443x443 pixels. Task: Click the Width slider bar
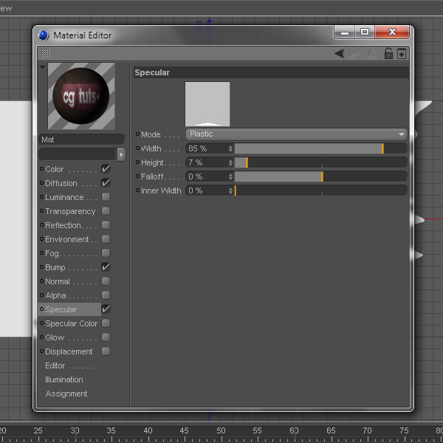(x=320, y=148)
